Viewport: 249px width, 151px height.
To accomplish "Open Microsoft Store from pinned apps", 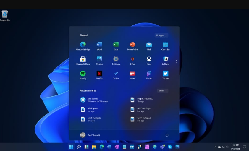I will coord(83,61).
